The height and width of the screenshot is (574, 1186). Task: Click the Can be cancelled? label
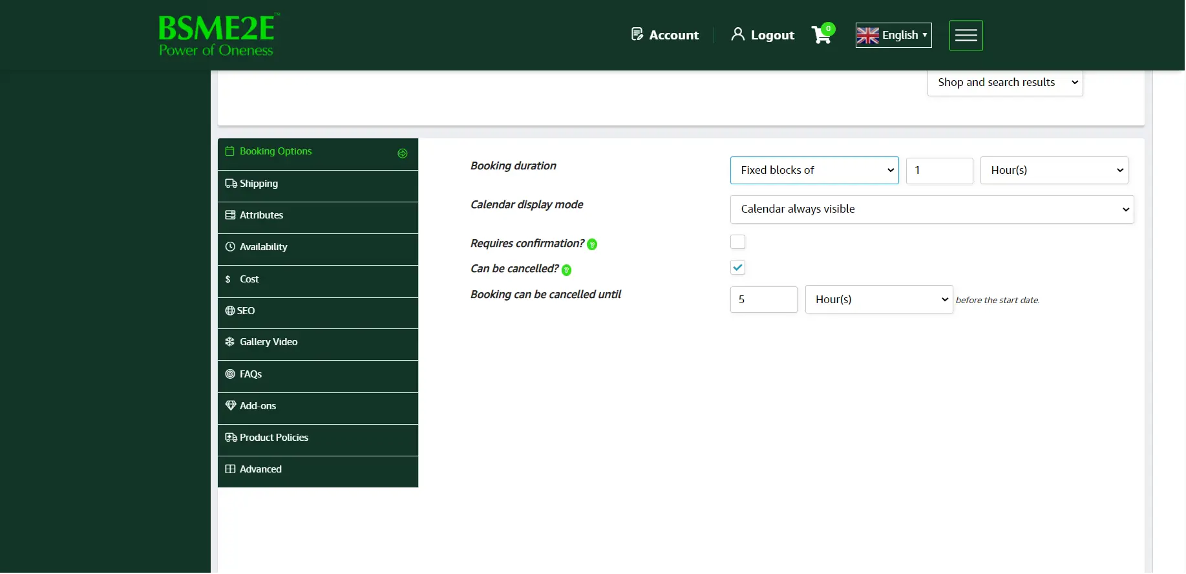pos(514,269)
